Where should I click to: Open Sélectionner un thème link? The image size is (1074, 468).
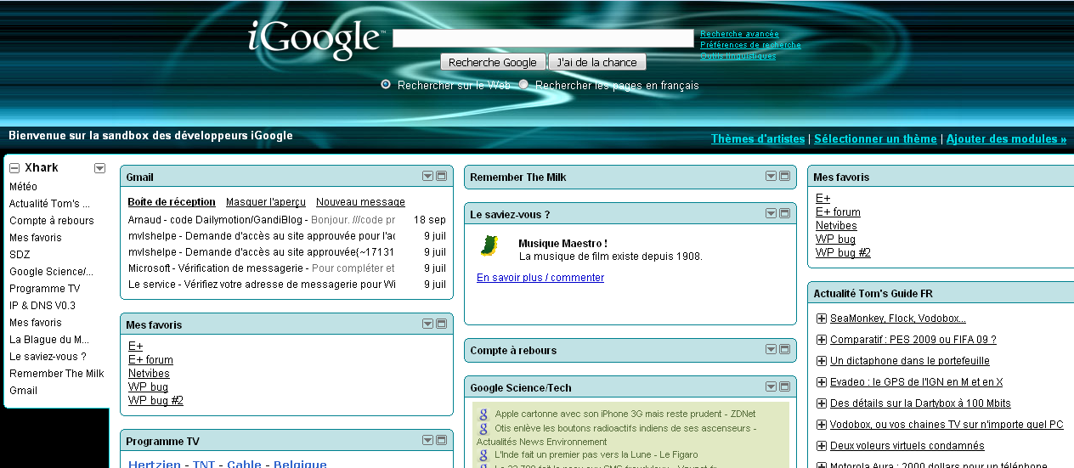[875, 138]
